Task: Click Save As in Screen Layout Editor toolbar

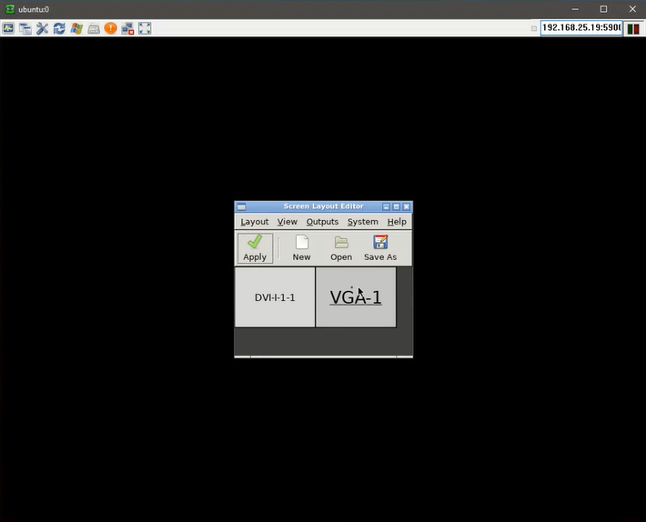Action: point(380,248)
